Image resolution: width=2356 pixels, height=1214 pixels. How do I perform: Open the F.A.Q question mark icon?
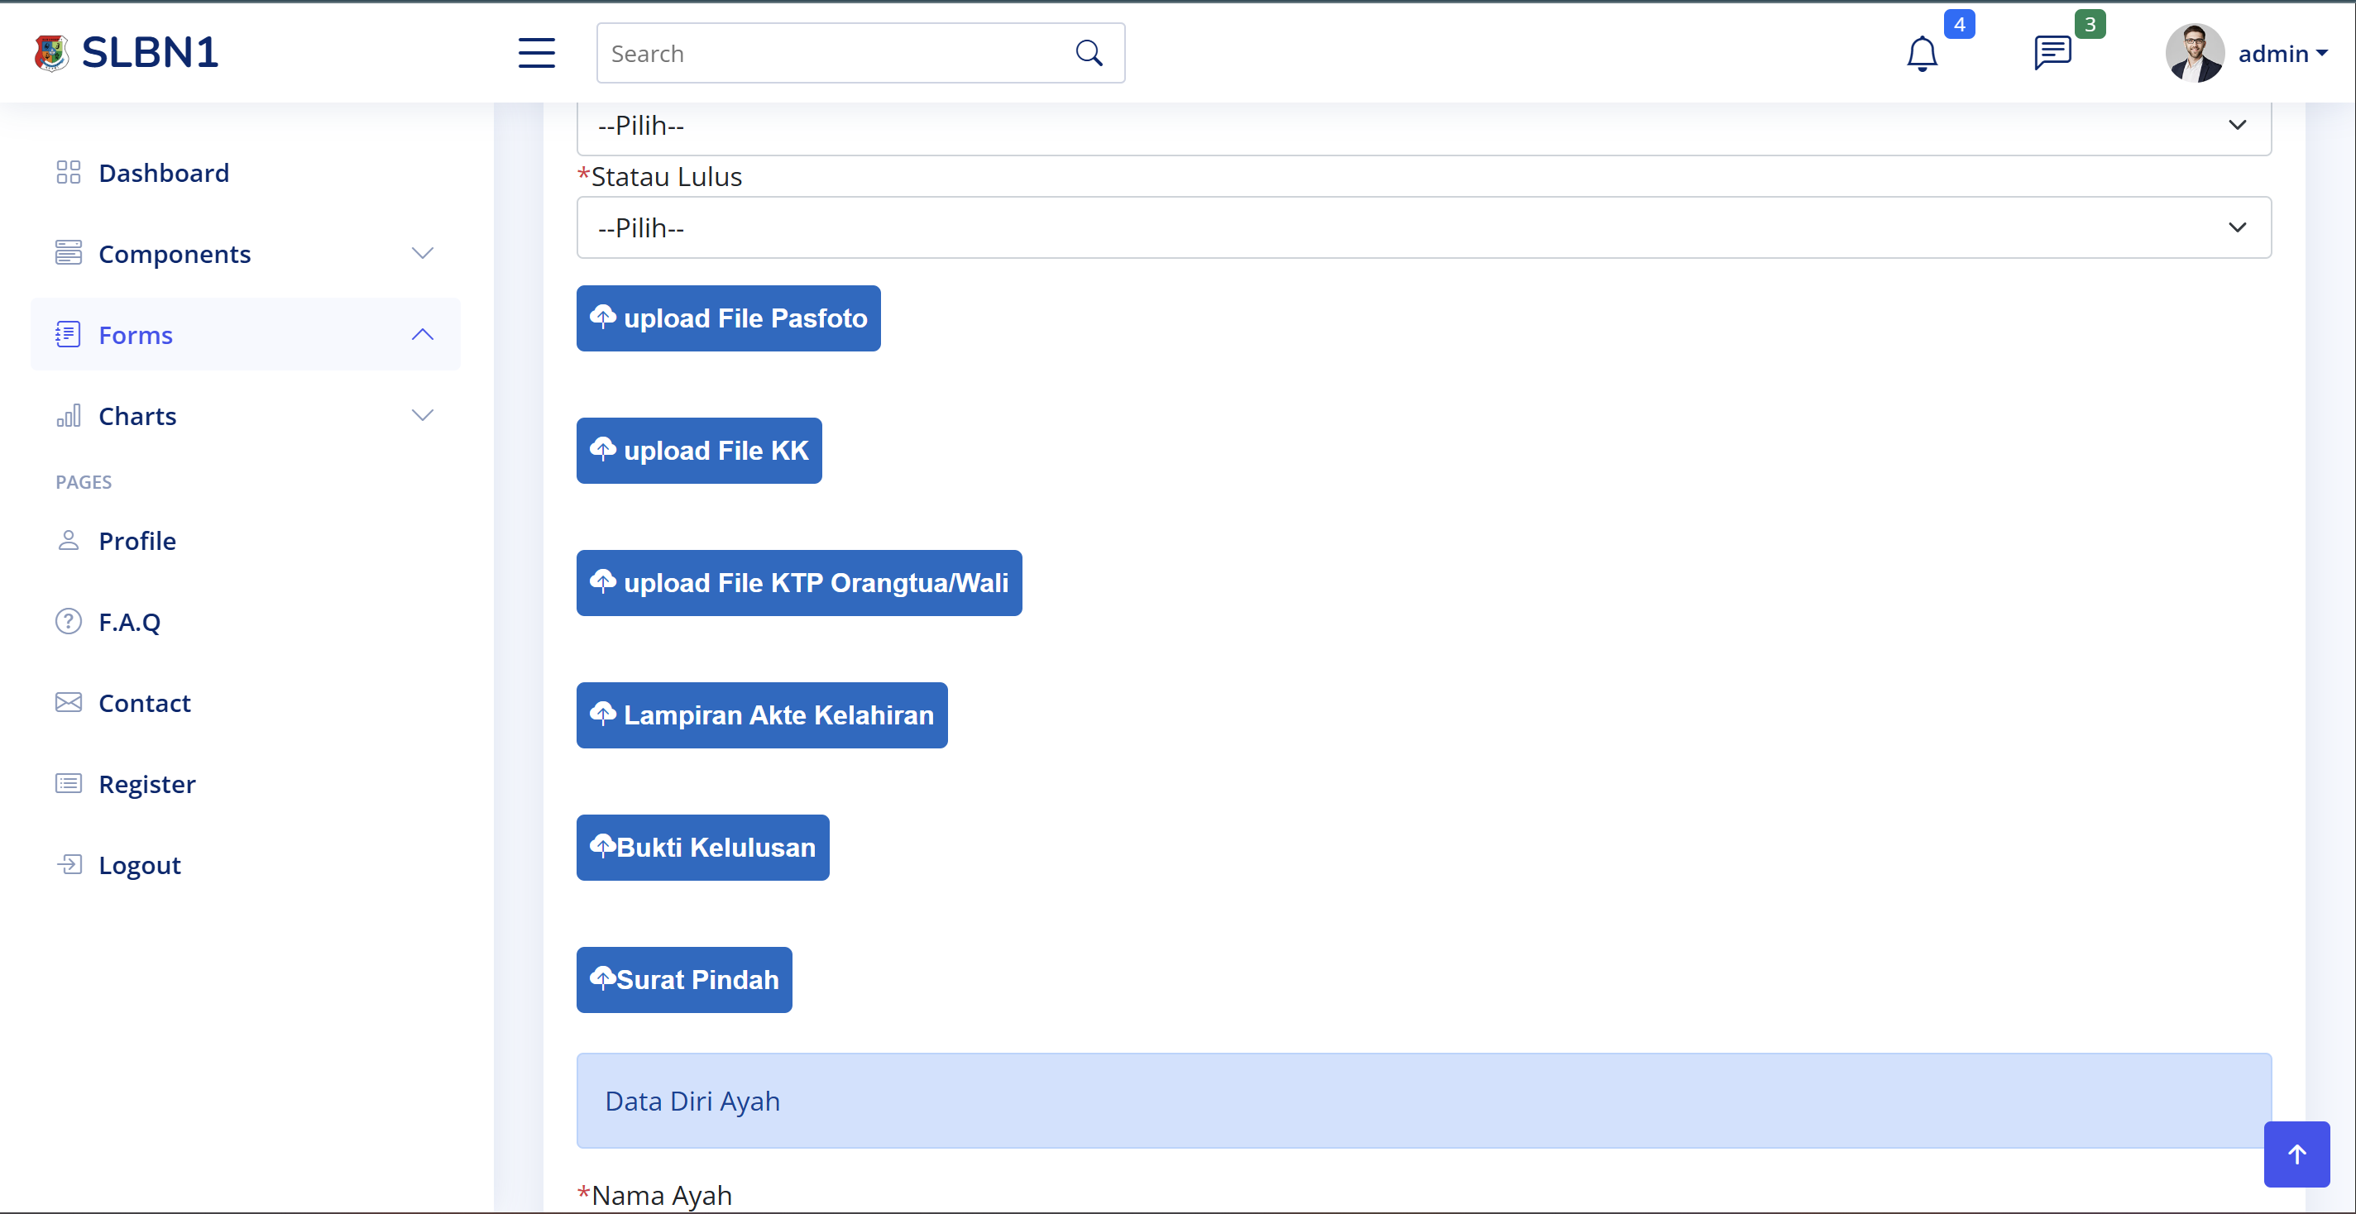(69, 622)
